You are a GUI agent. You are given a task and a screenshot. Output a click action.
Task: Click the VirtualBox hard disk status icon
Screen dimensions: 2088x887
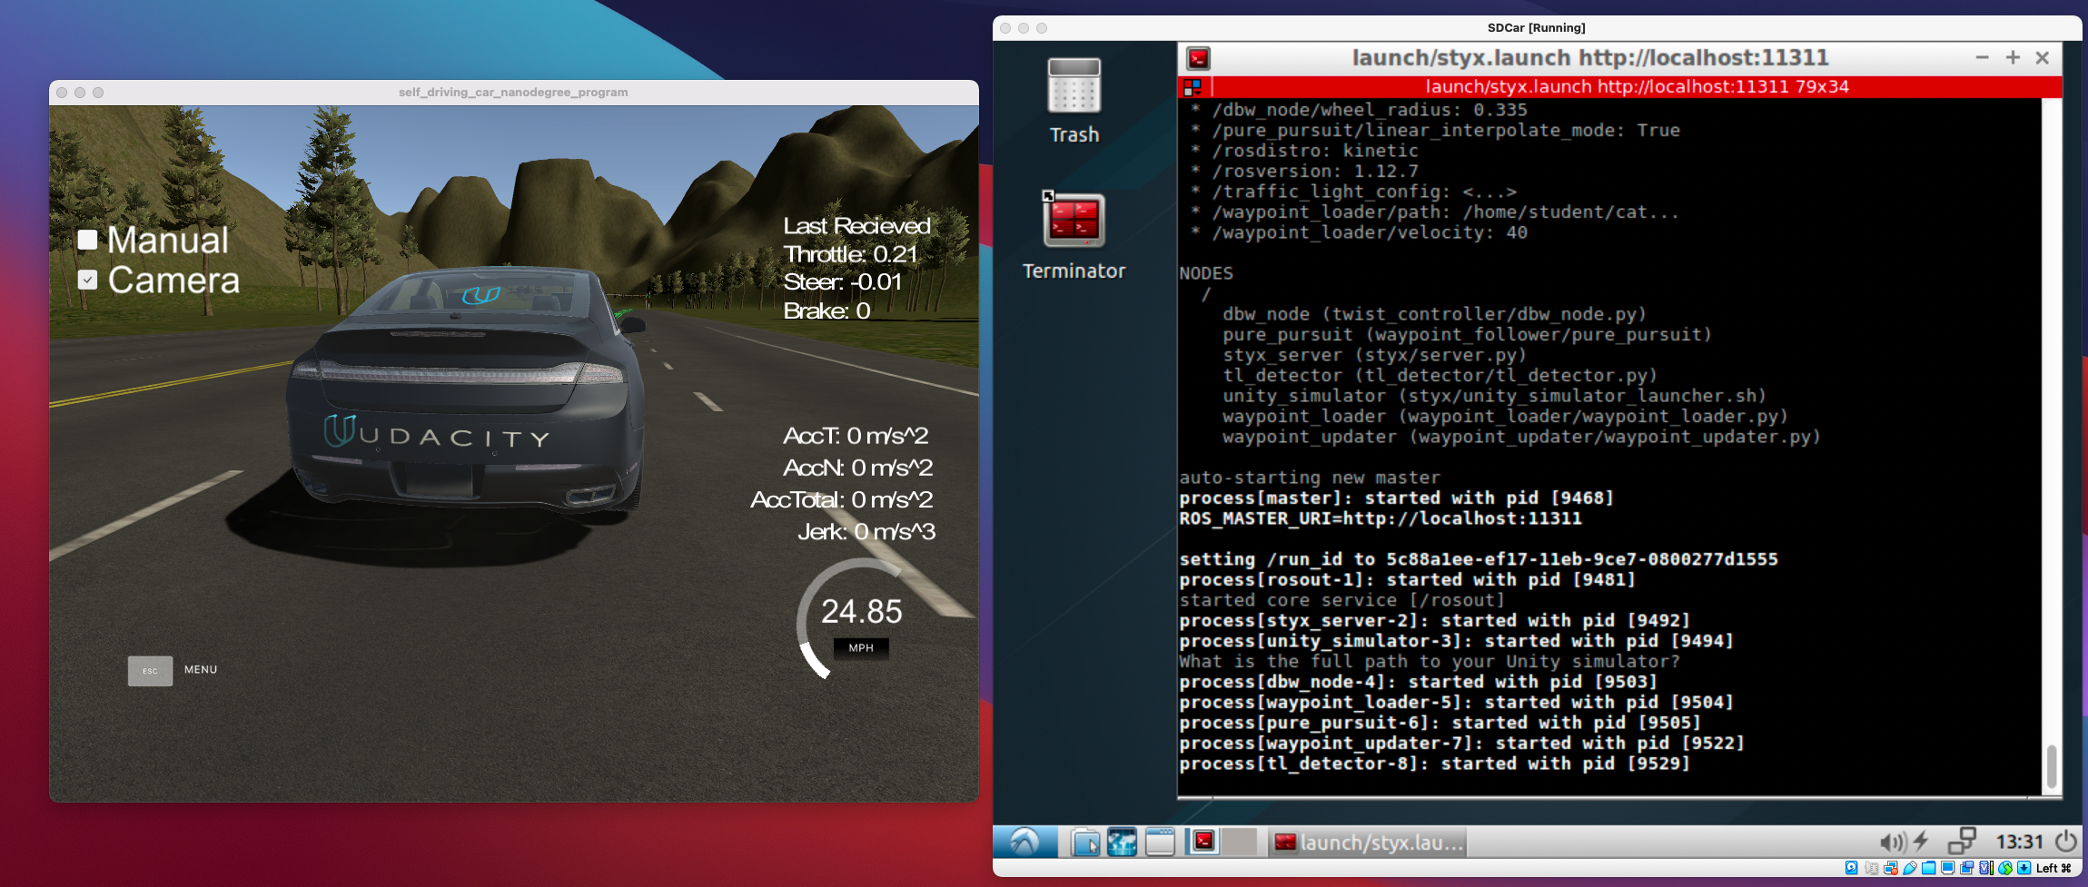point(1851,868)
